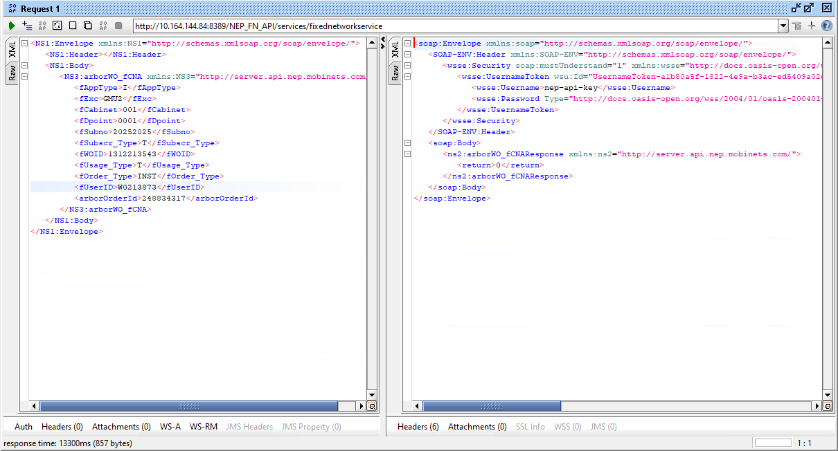Open the response Headers (6) tab
Image resolution: width=838 pixels, height=451 pixels.
(x=418, y=427)
